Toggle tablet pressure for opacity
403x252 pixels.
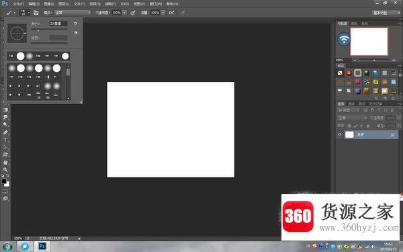click(x=133, y=13)
